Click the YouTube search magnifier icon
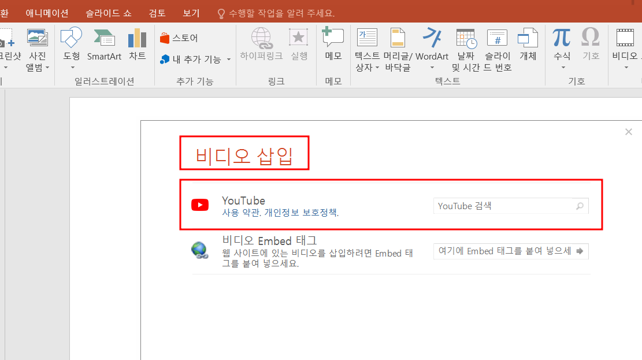The width and height of the screenshot is (642, 360). pyautogui.click(x=580, y=206)
